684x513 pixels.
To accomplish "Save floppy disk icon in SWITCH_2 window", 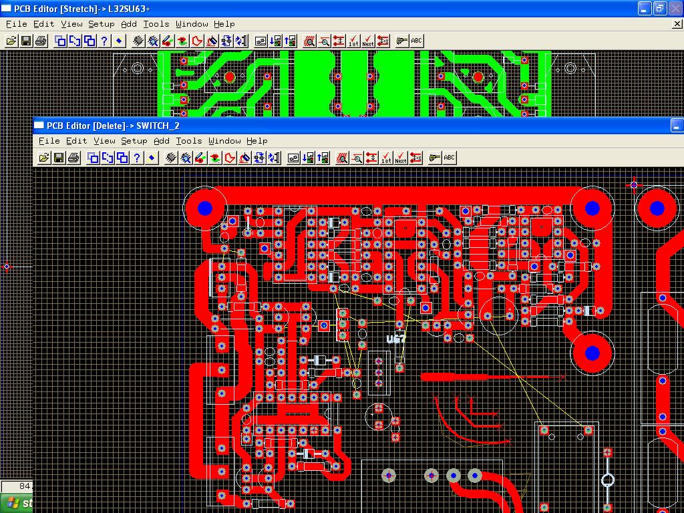I will [x=59, y=158].
